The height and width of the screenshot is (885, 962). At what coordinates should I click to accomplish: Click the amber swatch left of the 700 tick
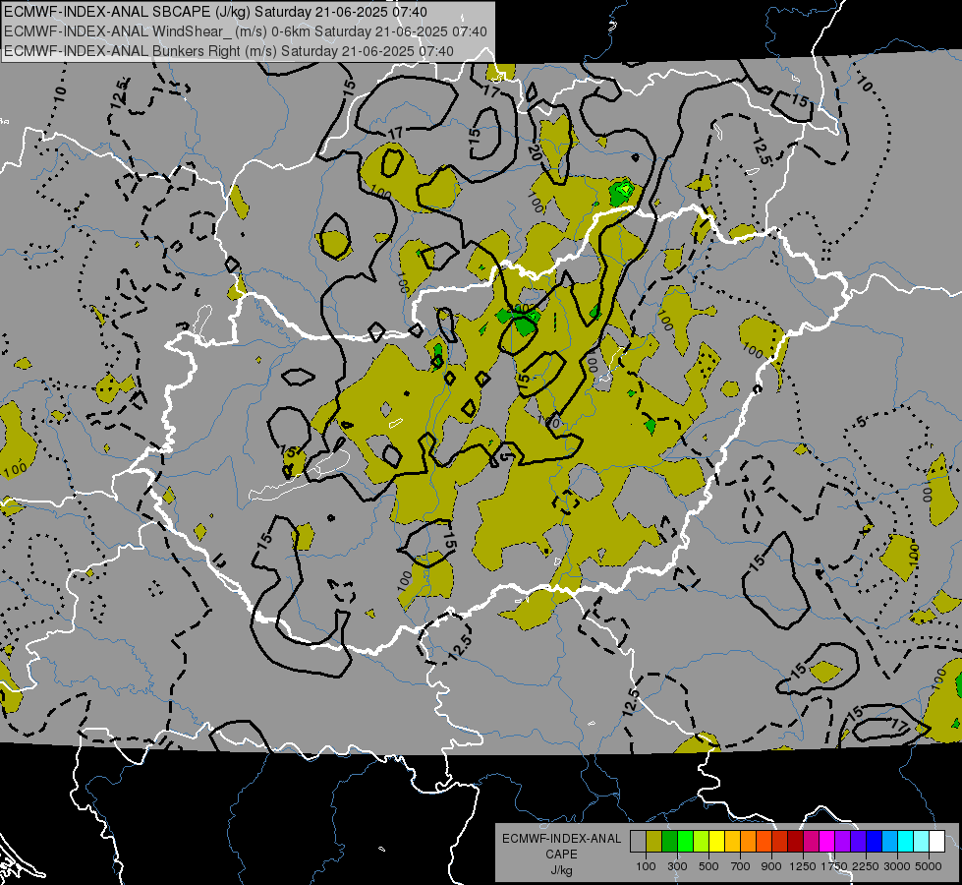[x=732, y=842]
